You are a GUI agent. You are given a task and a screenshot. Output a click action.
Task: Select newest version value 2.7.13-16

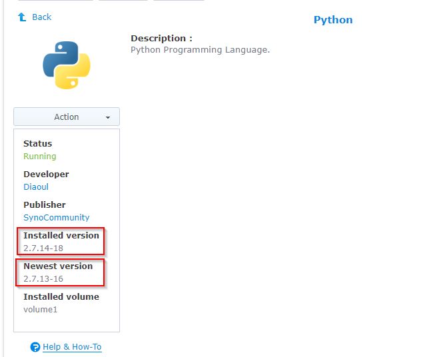pos(43,278)
